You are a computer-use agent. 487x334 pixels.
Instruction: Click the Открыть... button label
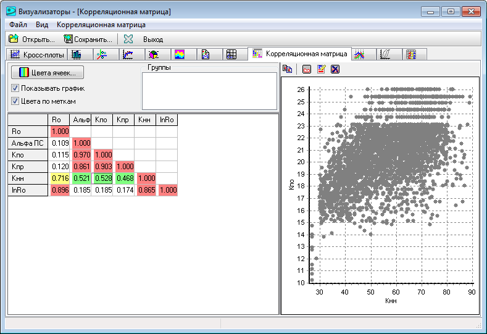point(38,40)
